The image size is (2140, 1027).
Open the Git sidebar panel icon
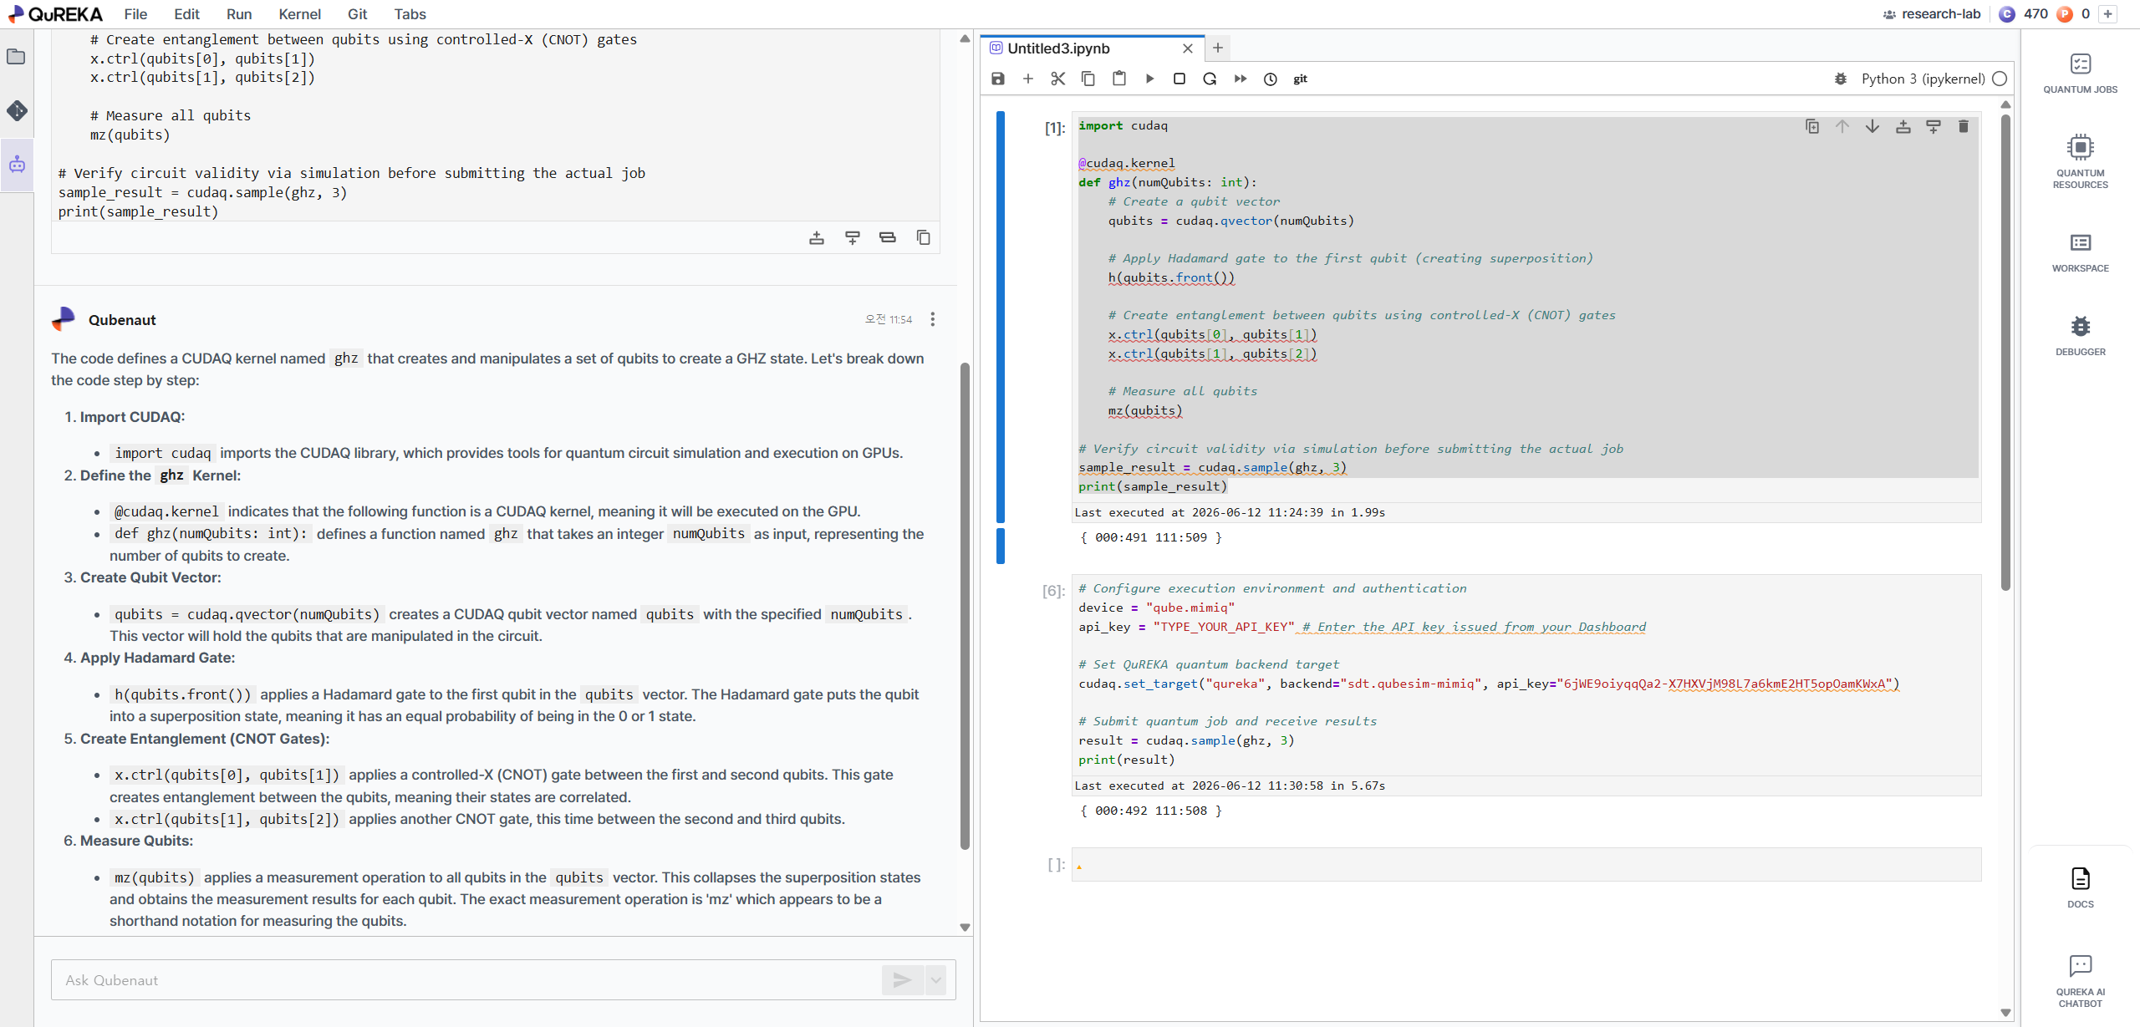tap(16, 110)
